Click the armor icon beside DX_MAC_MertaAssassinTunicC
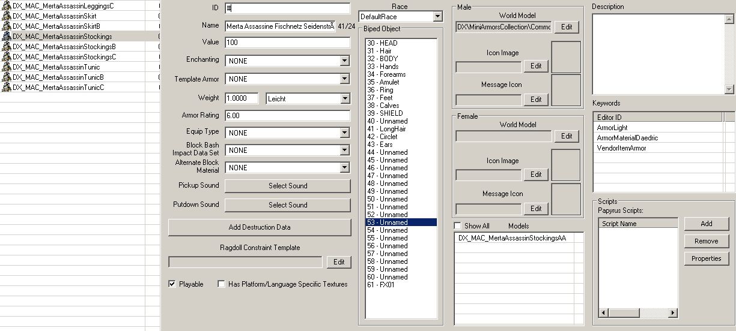 coord(7,88)
